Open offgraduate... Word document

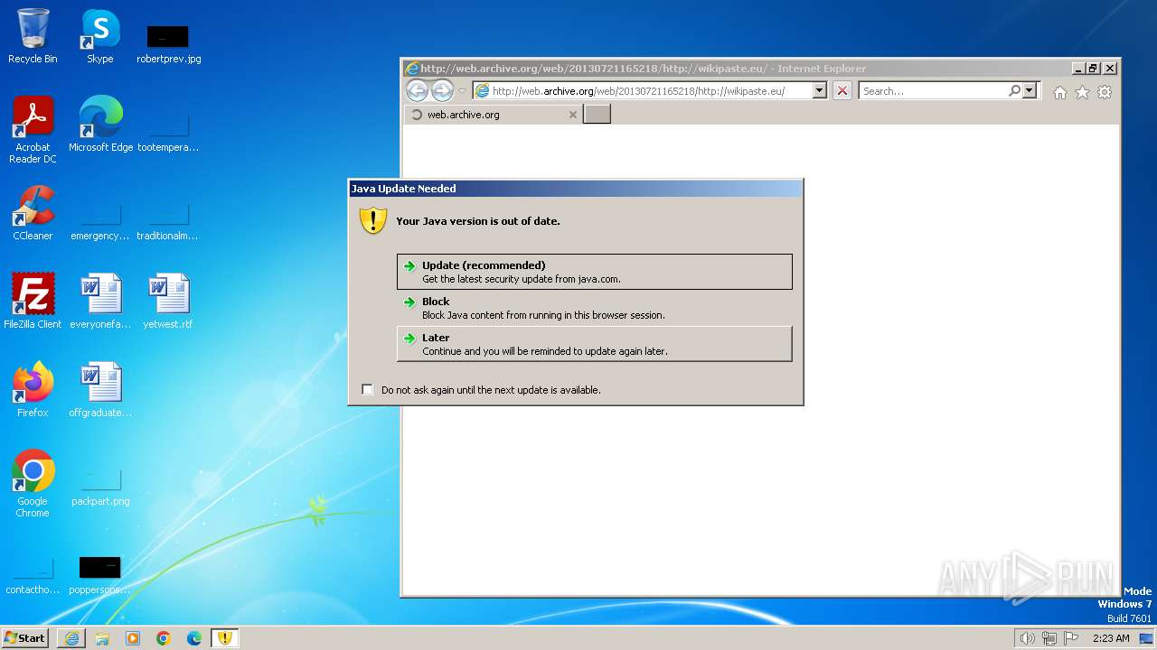(x=100, y=390)
